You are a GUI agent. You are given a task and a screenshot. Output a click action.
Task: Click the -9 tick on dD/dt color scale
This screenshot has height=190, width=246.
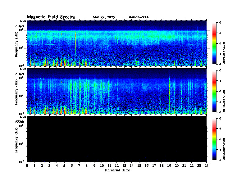(220, 112)
